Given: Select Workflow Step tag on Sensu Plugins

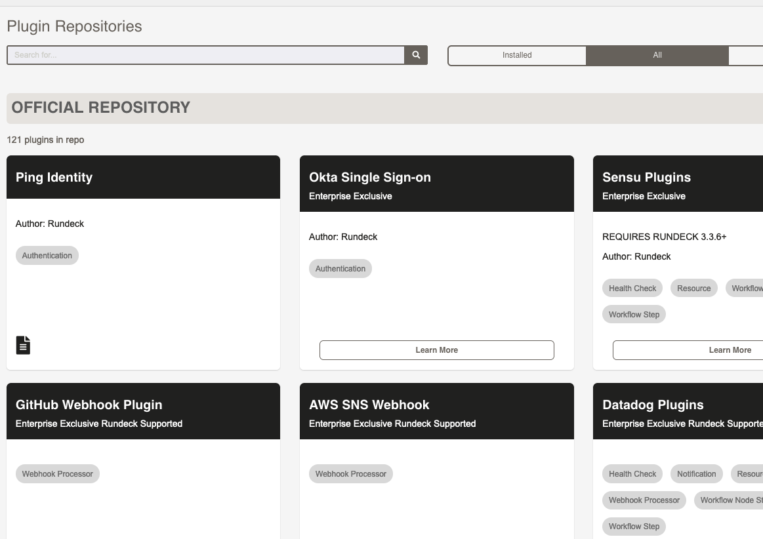Looking at the screenshot, I should point(634,314).
